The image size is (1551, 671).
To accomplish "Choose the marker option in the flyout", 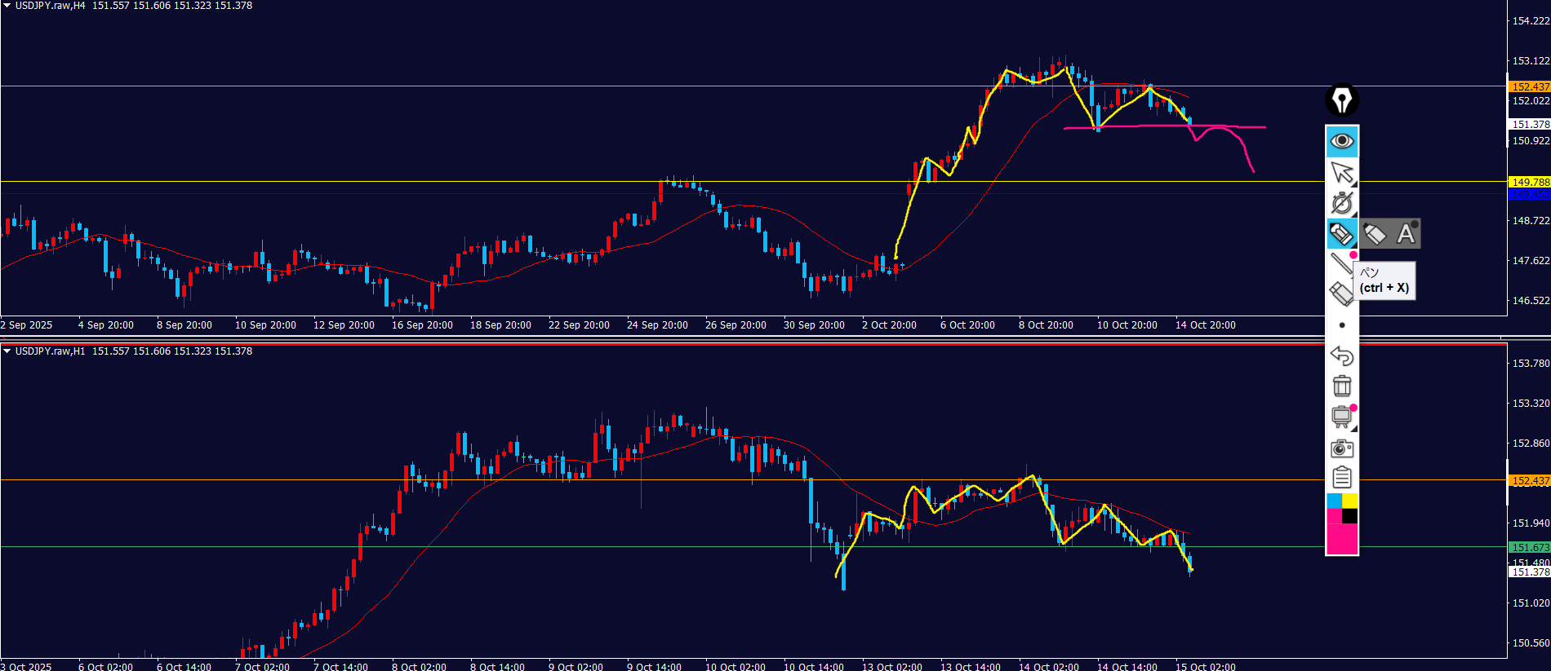I will pyautogui.click(x=1375, y=234).
